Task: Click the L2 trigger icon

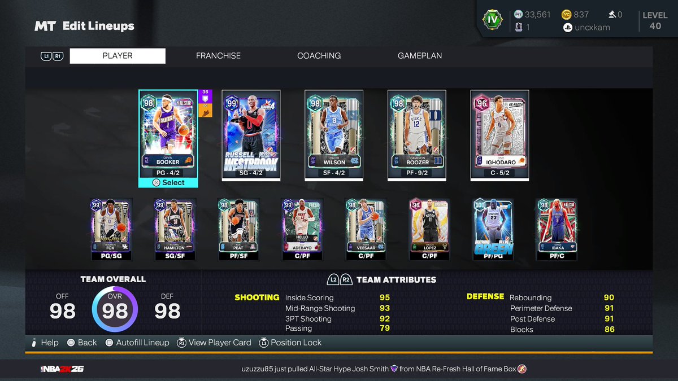Action: [333, 279]
